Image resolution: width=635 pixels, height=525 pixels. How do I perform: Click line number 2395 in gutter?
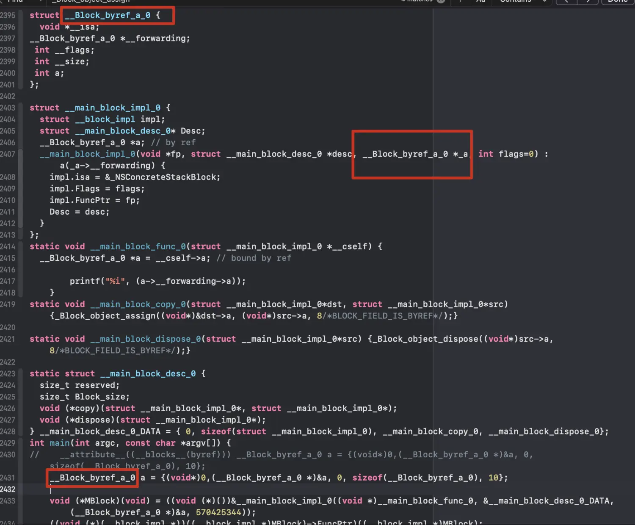8,15
